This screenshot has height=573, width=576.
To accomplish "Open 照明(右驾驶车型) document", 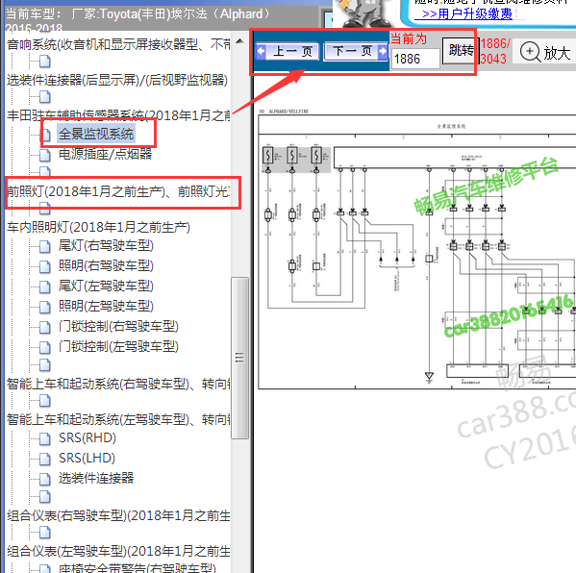I will tap(106, 265).
